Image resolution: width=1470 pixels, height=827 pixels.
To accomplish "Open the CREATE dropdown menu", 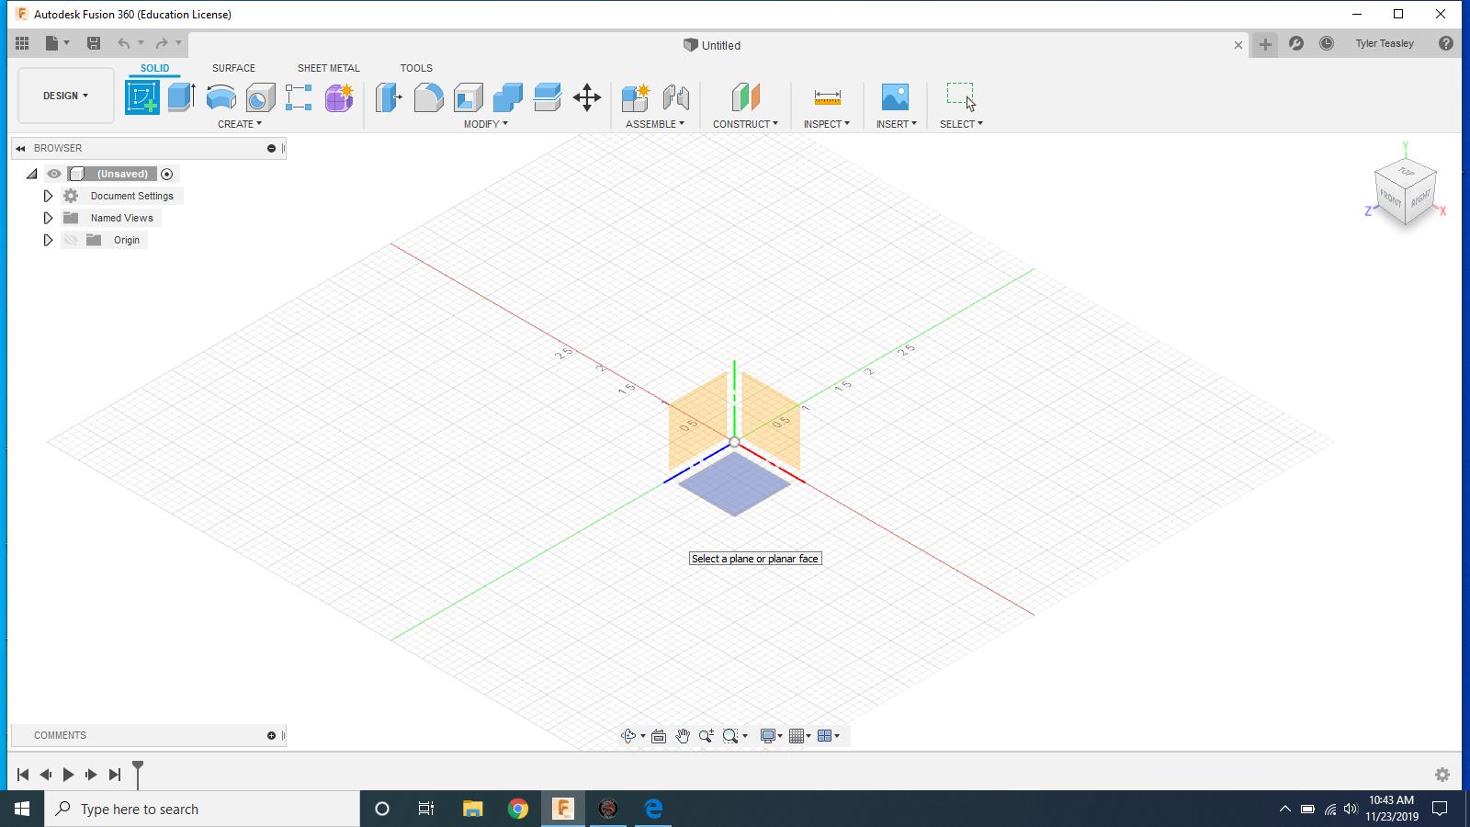I will point(240,124).
